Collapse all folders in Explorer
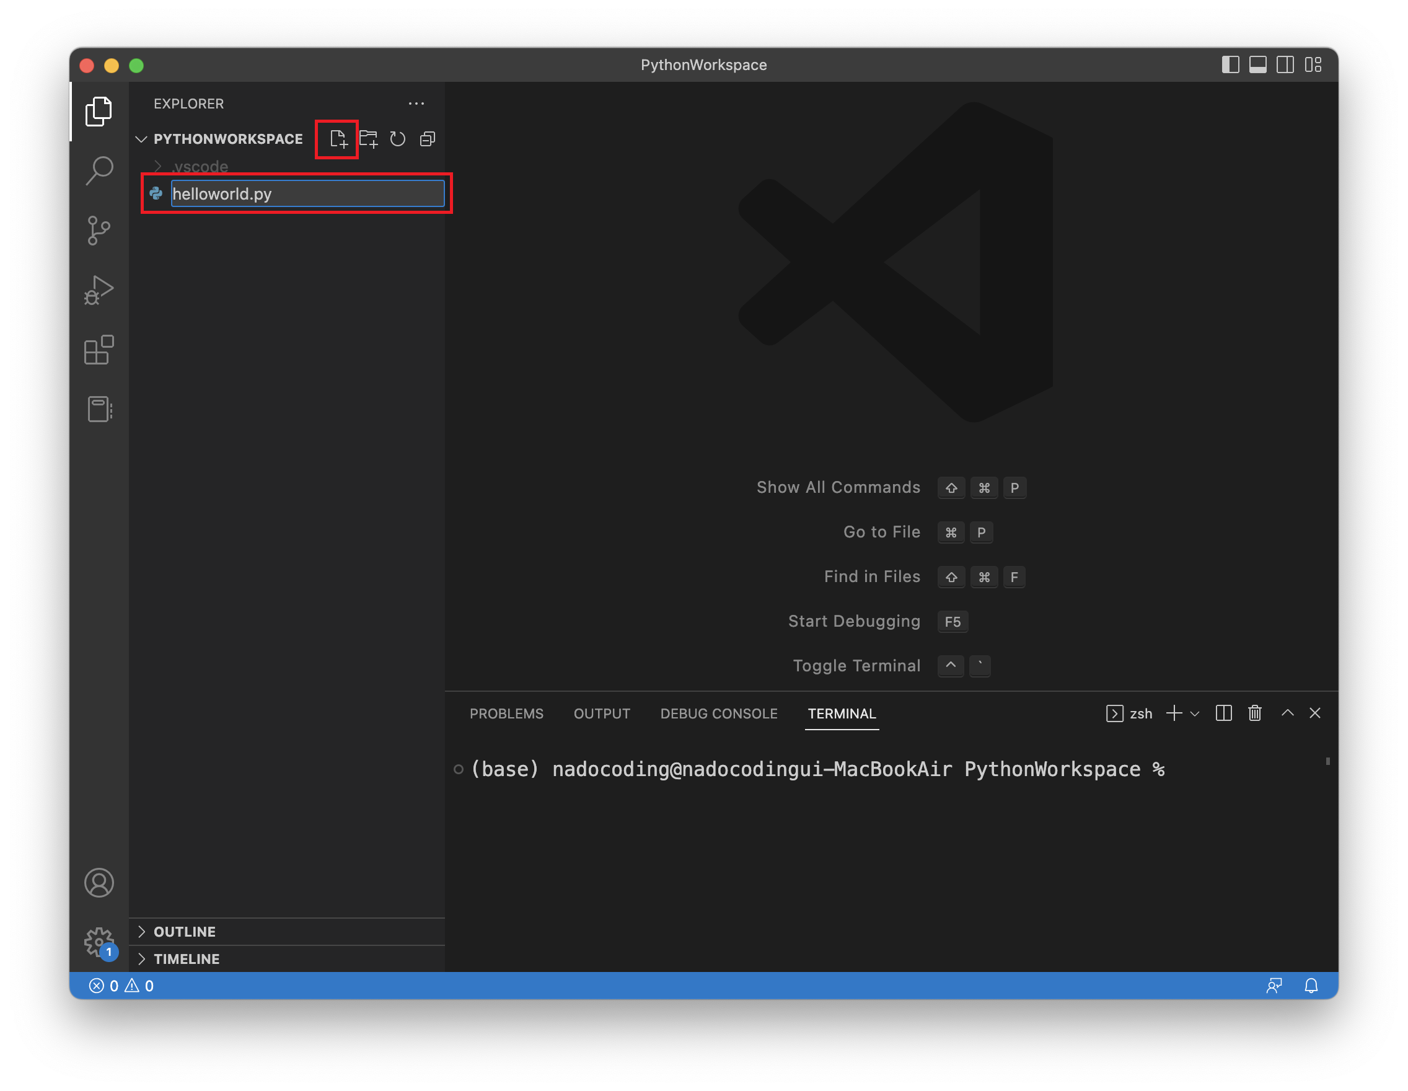The height and width of the screenshot is (1091, 1408). (428, 139)
